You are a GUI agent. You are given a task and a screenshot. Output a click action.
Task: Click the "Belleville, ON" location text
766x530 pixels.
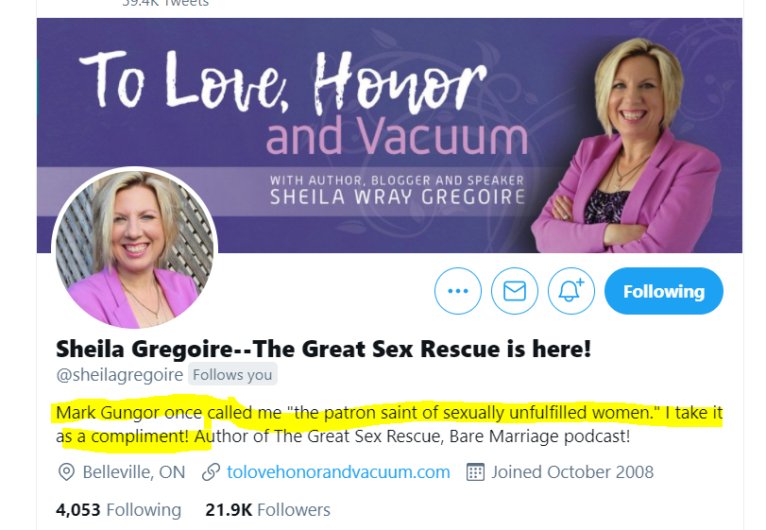134,471
